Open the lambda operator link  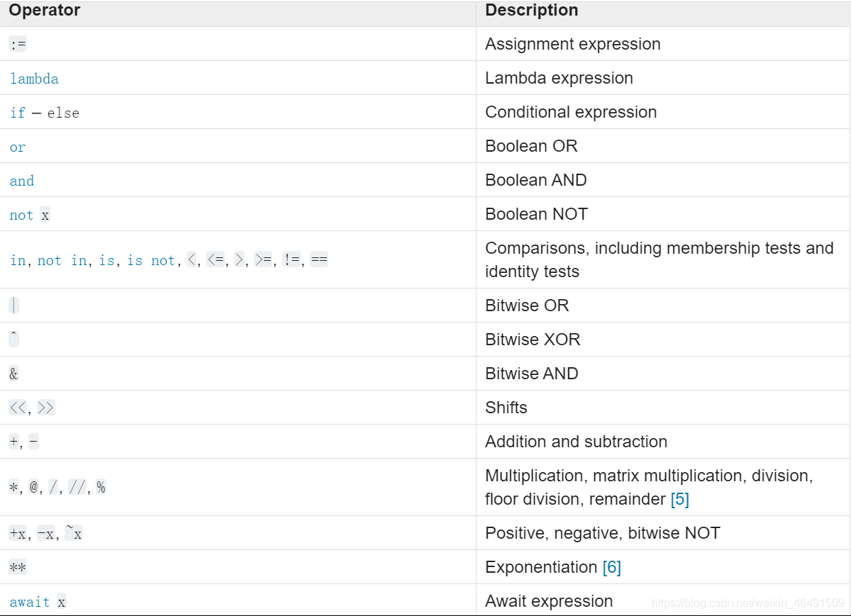[x=34, y=79]
